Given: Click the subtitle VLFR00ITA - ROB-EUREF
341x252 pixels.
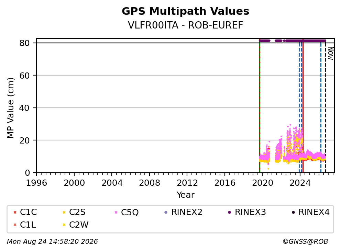Looking at the screenshot, I should 185,25.
